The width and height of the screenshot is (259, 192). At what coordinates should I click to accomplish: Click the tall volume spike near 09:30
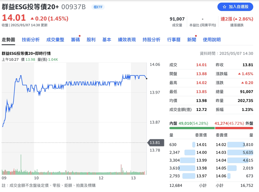pos(21,164)
